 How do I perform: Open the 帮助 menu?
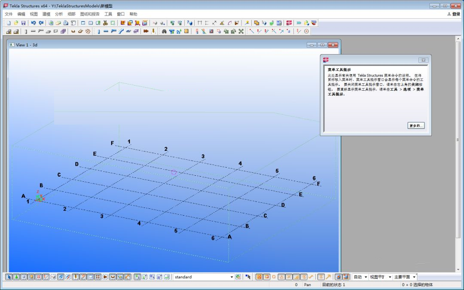pos(133,14)
